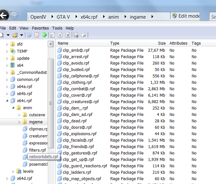Screen dimensions: 216x184
Task: Sort files by Size column header
Action: coord(162,43)
